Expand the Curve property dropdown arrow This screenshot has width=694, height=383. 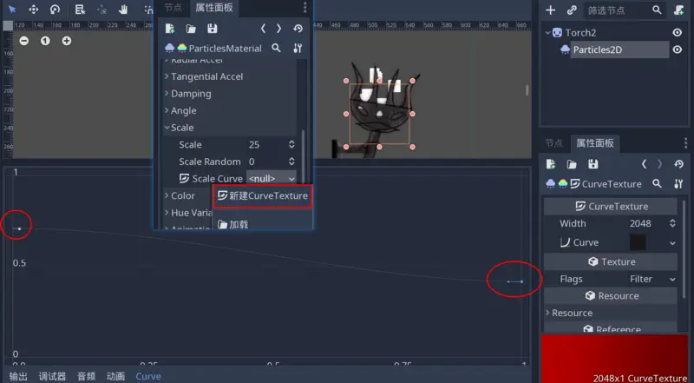(x=673, y=243)
